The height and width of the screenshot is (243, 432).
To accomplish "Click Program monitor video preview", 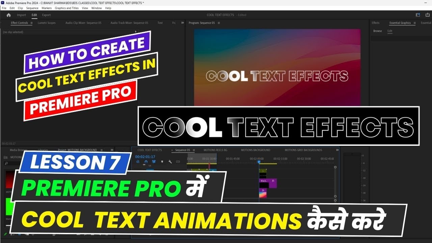I will tap(277, 67).
